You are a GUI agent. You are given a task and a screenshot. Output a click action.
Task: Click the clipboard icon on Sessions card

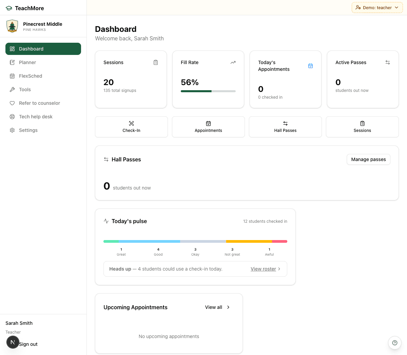click(x=156, y=62)
